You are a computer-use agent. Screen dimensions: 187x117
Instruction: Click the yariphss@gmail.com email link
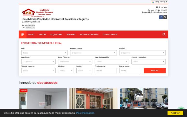tap(31, 22)
